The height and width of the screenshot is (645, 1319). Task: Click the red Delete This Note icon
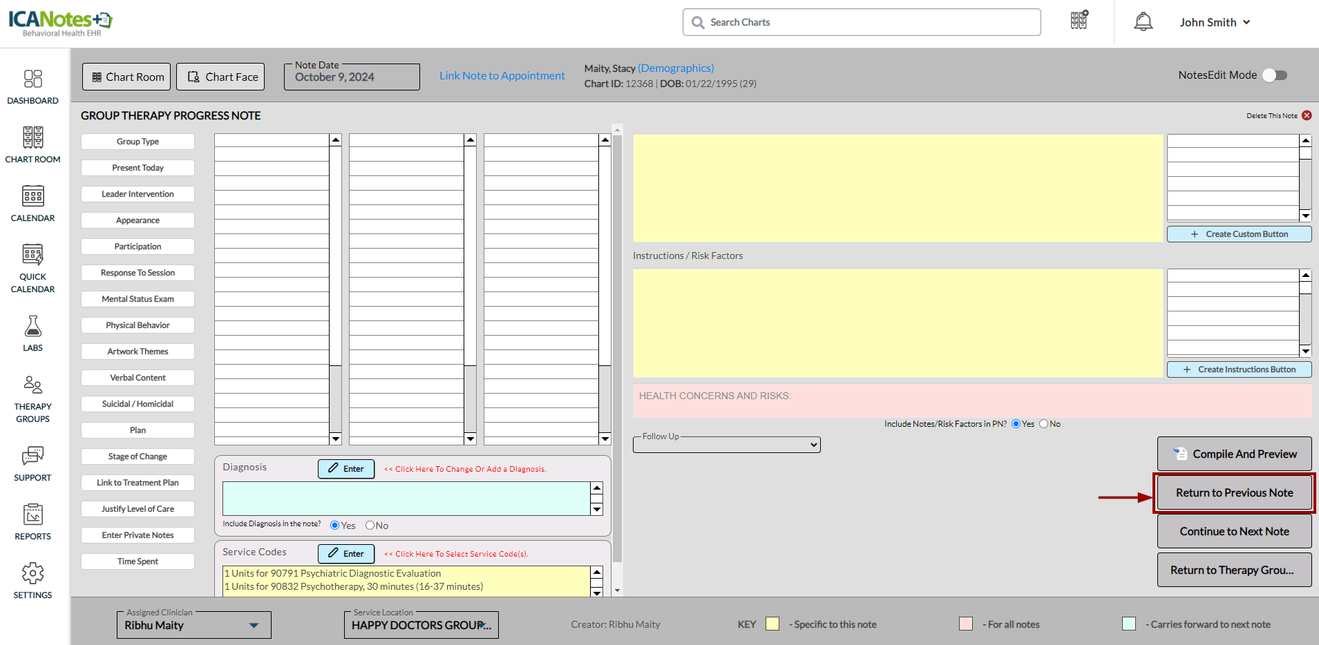[1307, 116]
